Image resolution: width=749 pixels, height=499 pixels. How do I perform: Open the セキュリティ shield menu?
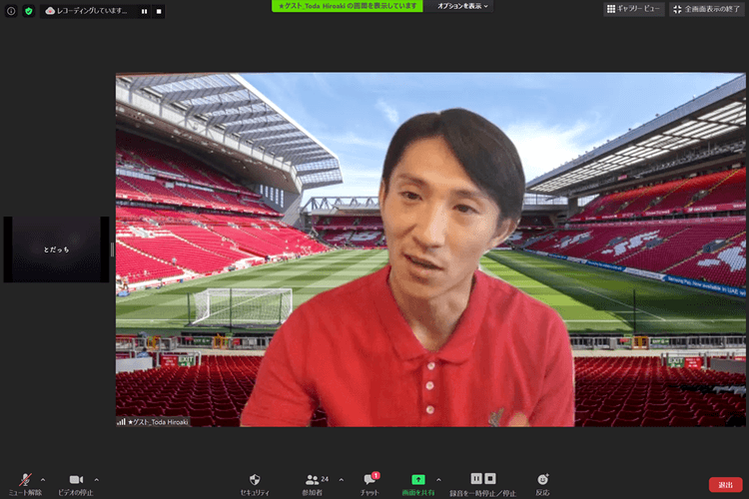coord(255,484)
